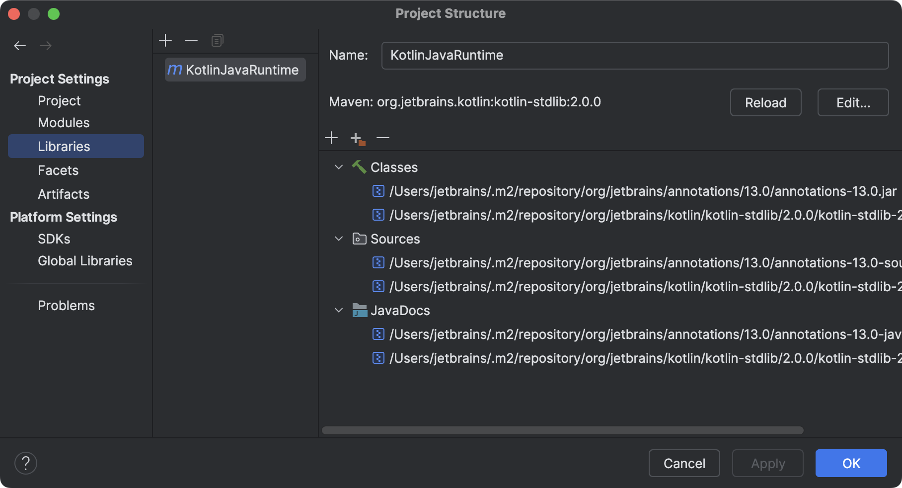
Task: Click the forward navigation arrow
Action: point(46,45)
